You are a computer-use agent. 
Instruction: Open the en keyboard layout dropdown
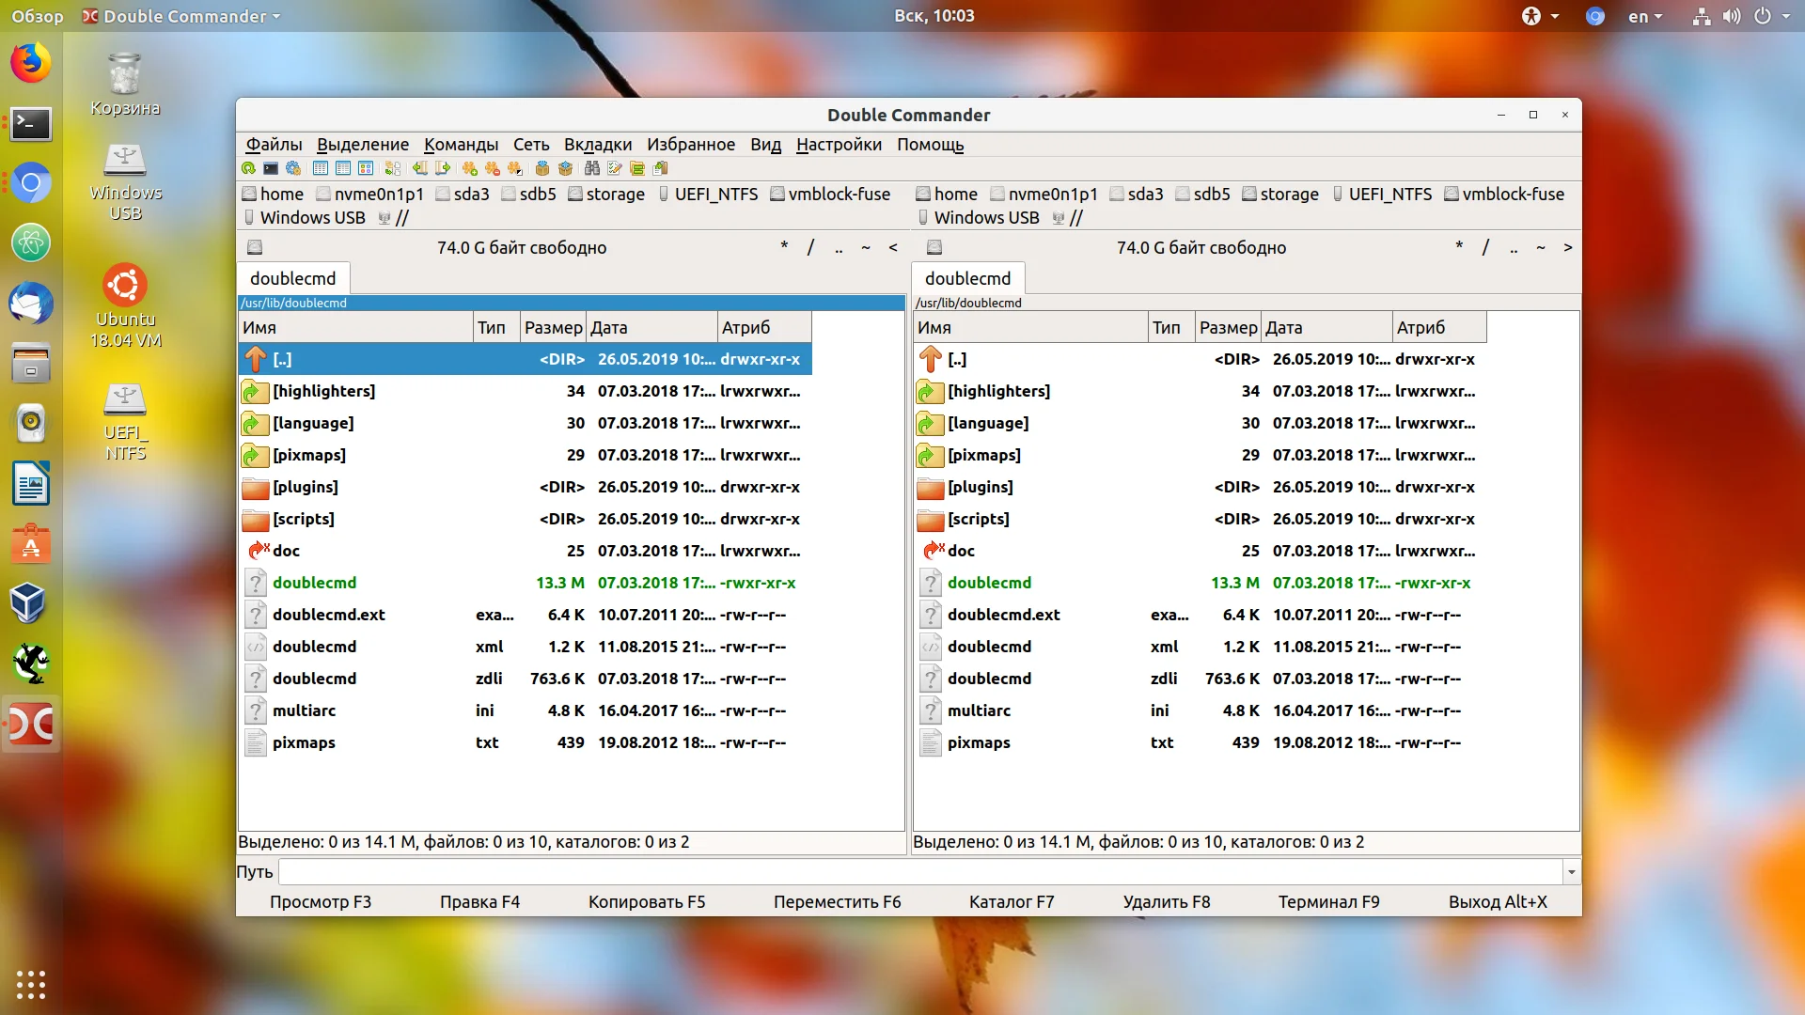(x=1645, y=16)
